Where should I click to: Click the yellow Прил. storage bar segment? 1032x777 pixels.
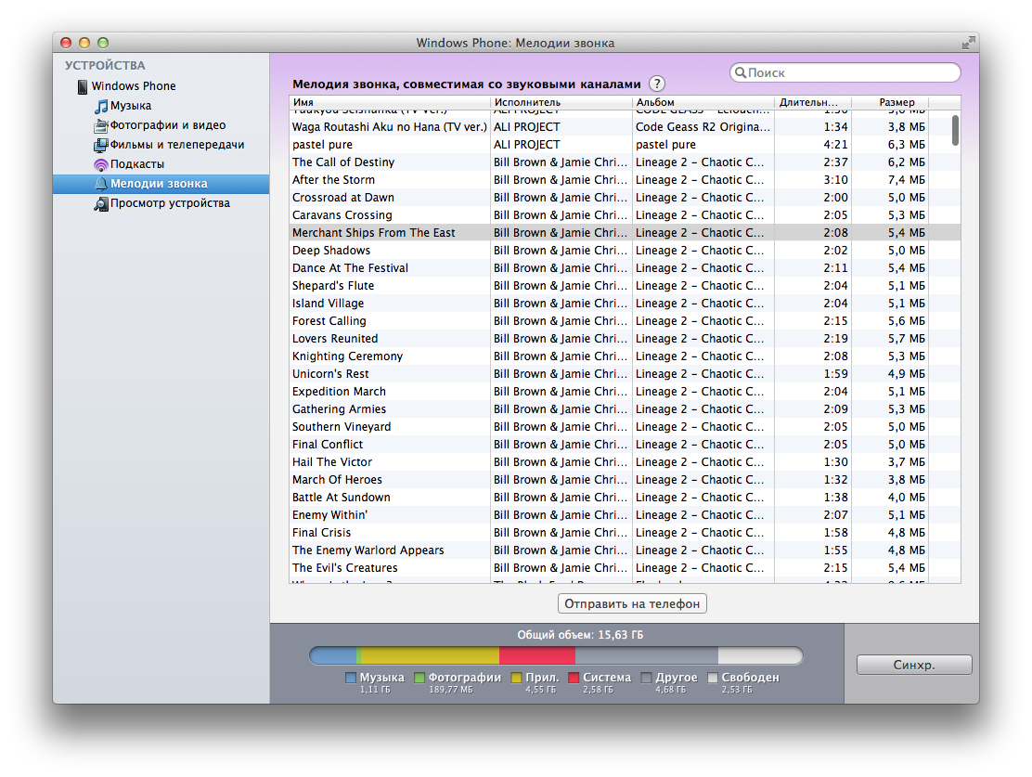[431, 655]
